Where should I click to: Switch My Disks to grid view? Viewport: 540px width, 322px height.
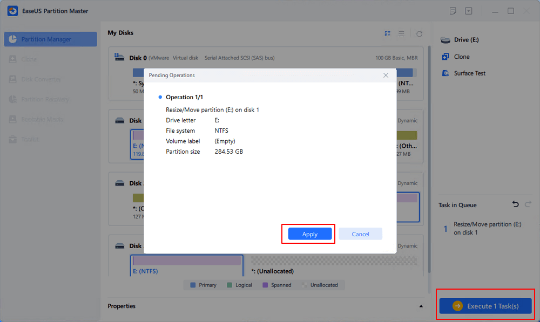pos(387,34)
